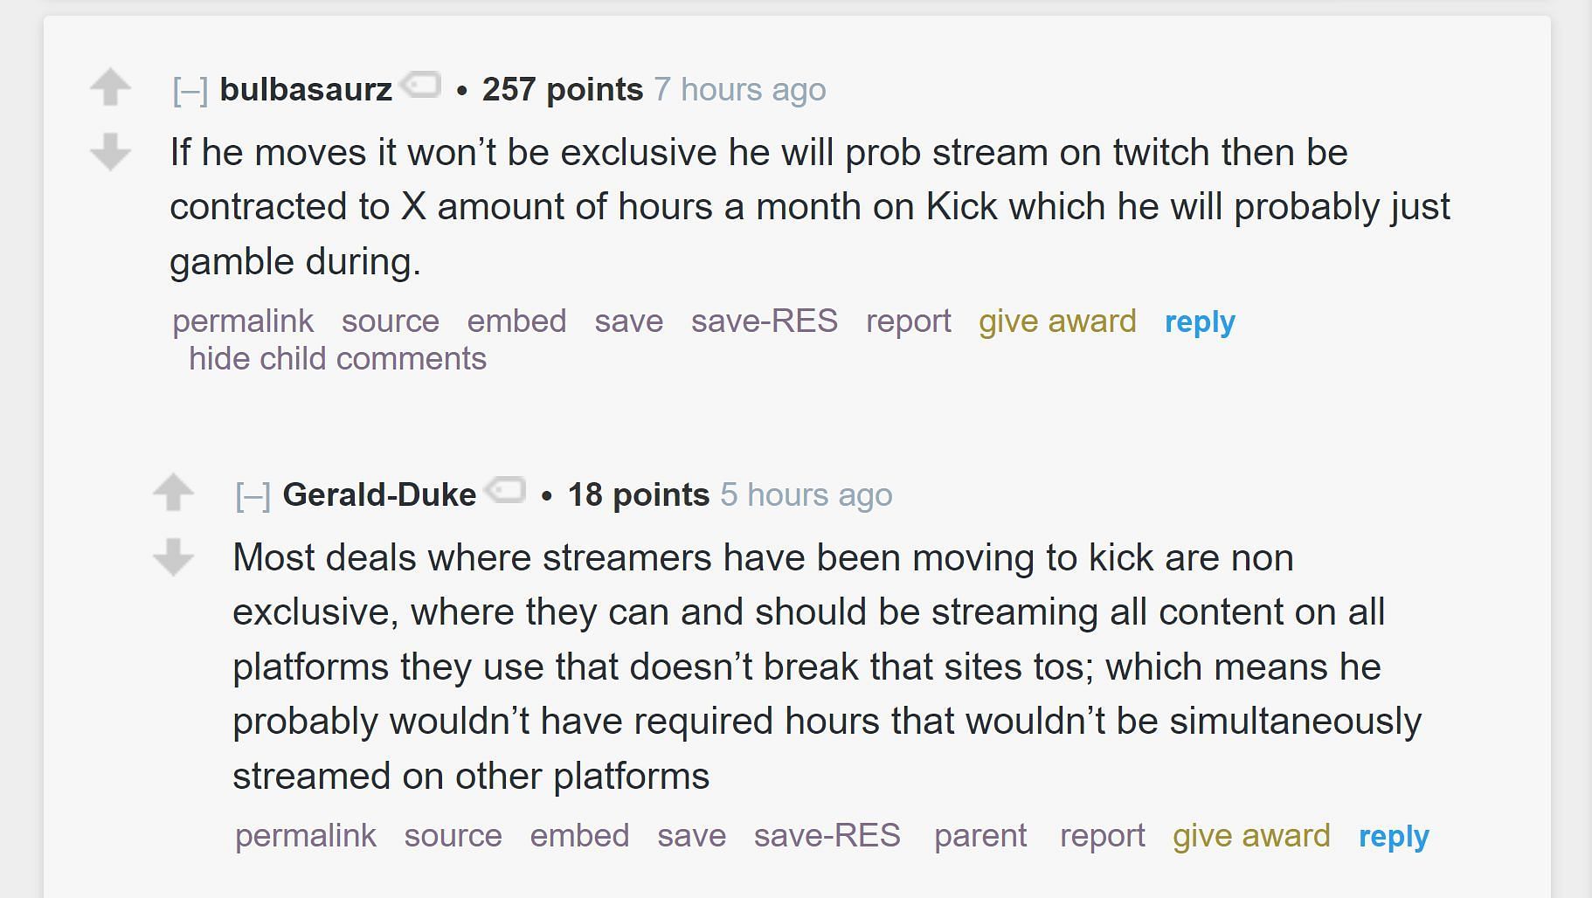The height and width of the screenshot is (898, 1592).
Task: Upvote Gerald-Duke's reply
Action: pos(173,492)
